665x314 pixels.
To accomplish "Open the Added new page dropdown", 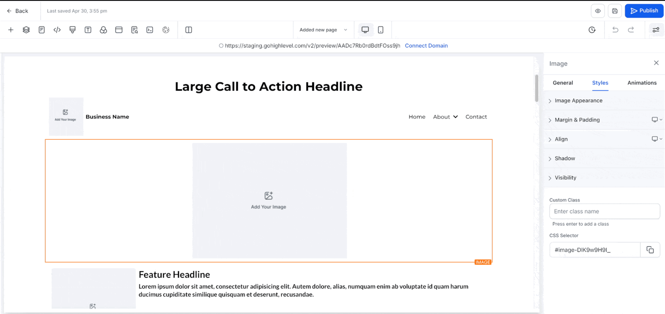I will 323,30.
